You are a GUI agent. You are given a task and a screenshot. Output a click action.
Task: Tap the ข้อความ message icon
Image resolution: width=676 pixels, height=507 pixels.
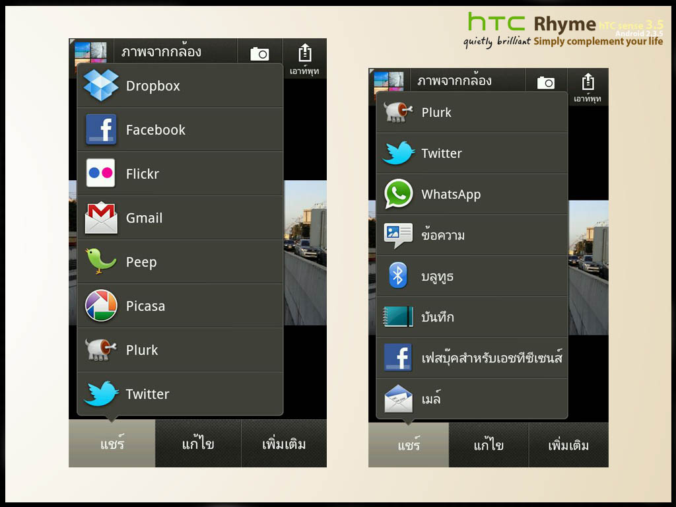[x=398, y=235]
